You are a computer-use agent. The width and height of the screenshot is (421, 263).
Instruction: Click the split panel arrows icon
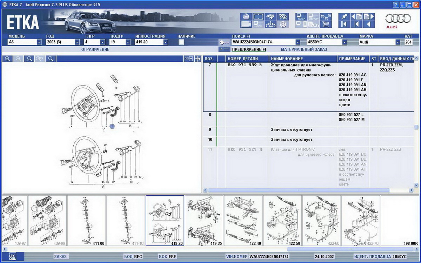click(198, 59)
